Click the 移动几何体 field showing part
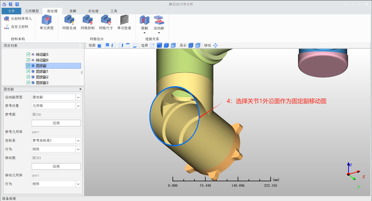Viewport: 372px width, 201px height. 56,175
